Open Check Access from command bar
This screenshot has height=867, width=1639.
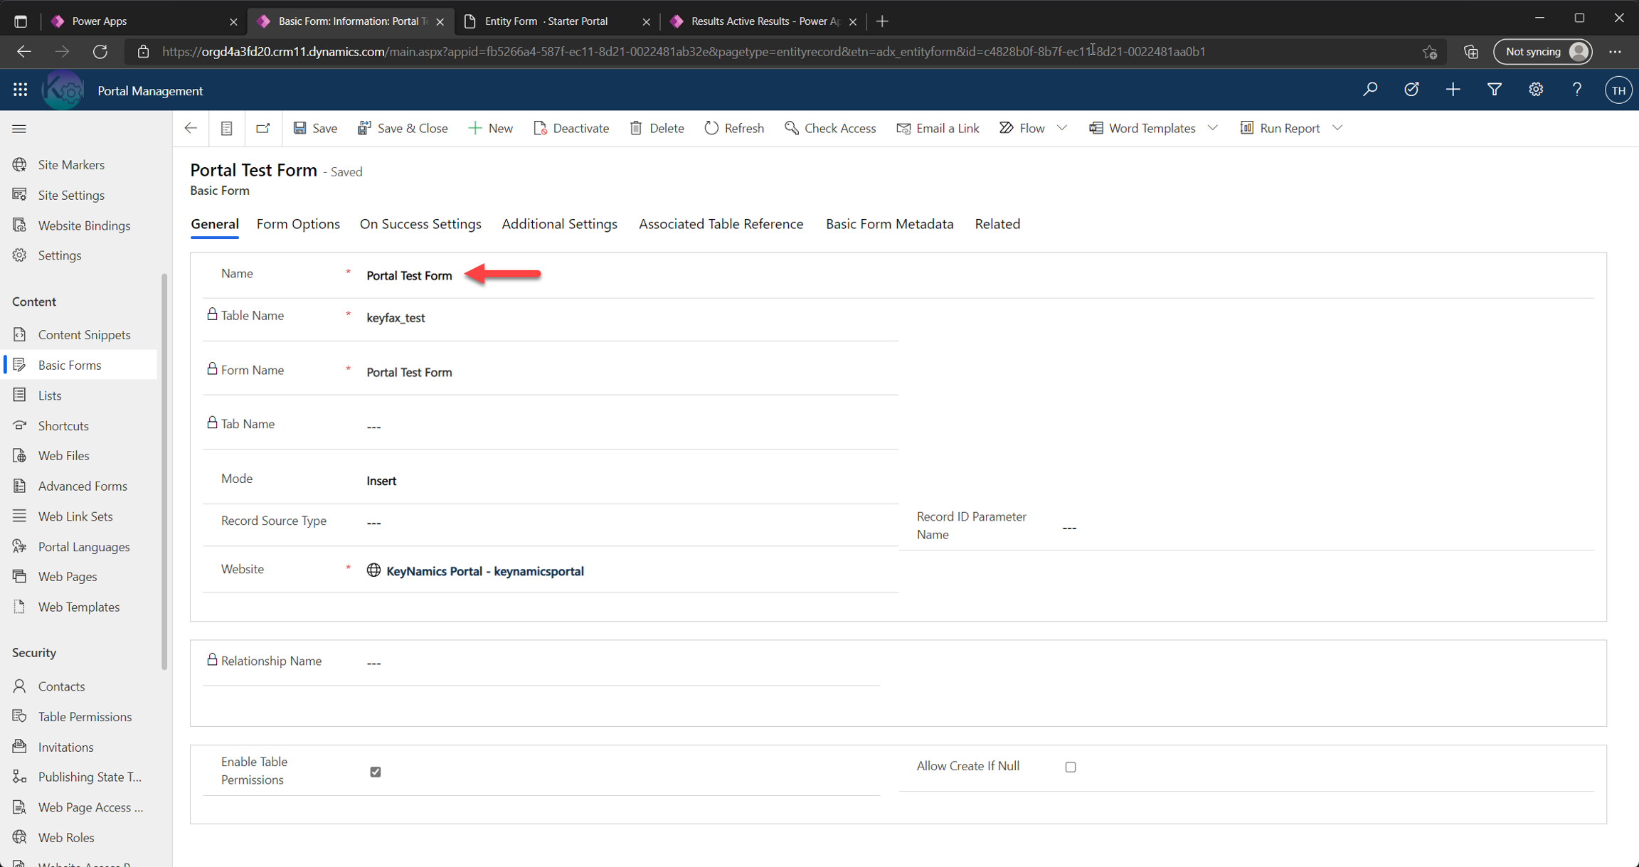tap(830, 128)
